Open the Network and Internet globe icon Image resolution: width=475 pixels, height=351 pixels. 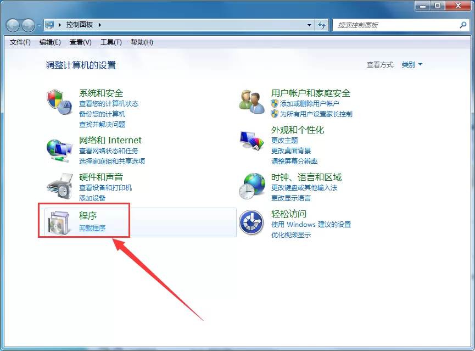point(59,151)
